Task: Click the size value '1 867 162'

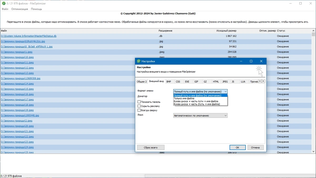Action: tap(231, 36)
